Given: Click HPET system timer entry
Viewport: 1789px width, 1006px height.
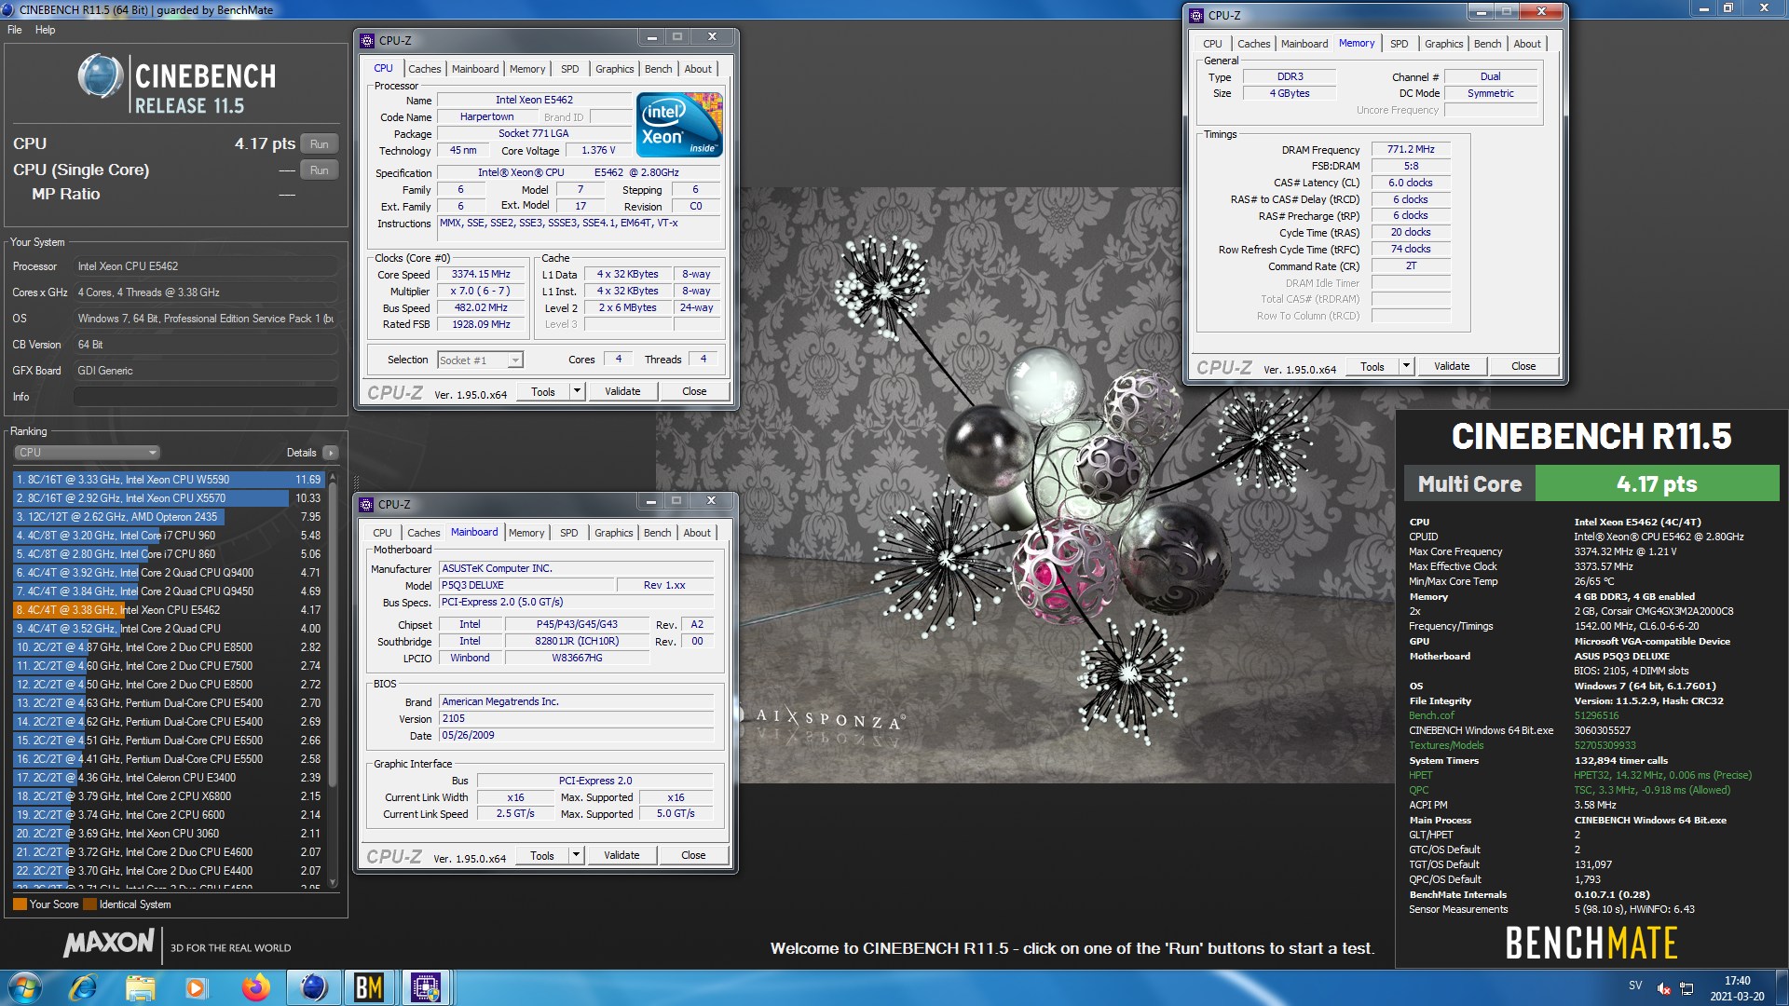Looking at the screenshot, I should click(1421, 776).
